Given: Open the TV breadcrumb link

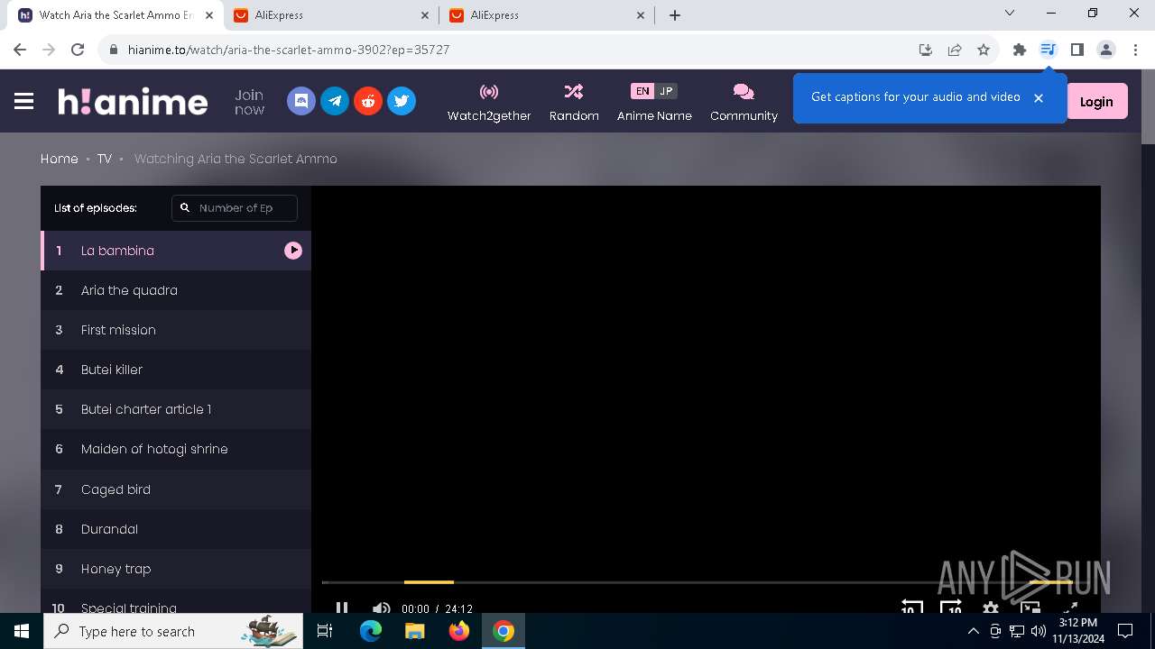Looking at the screenshot, I should point(105,159).
